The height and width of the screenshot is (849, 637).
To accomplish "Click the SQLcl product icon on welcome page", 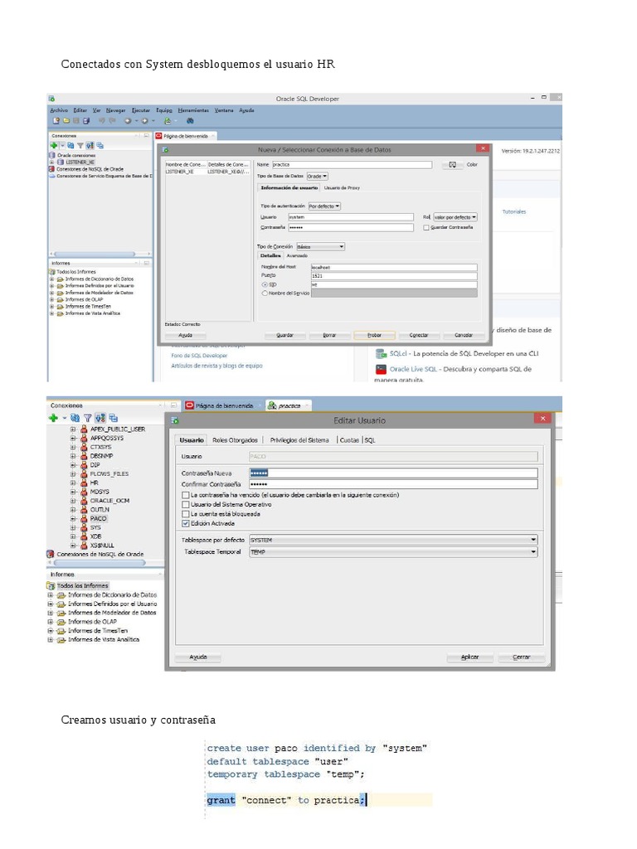I will pos(381,353).
